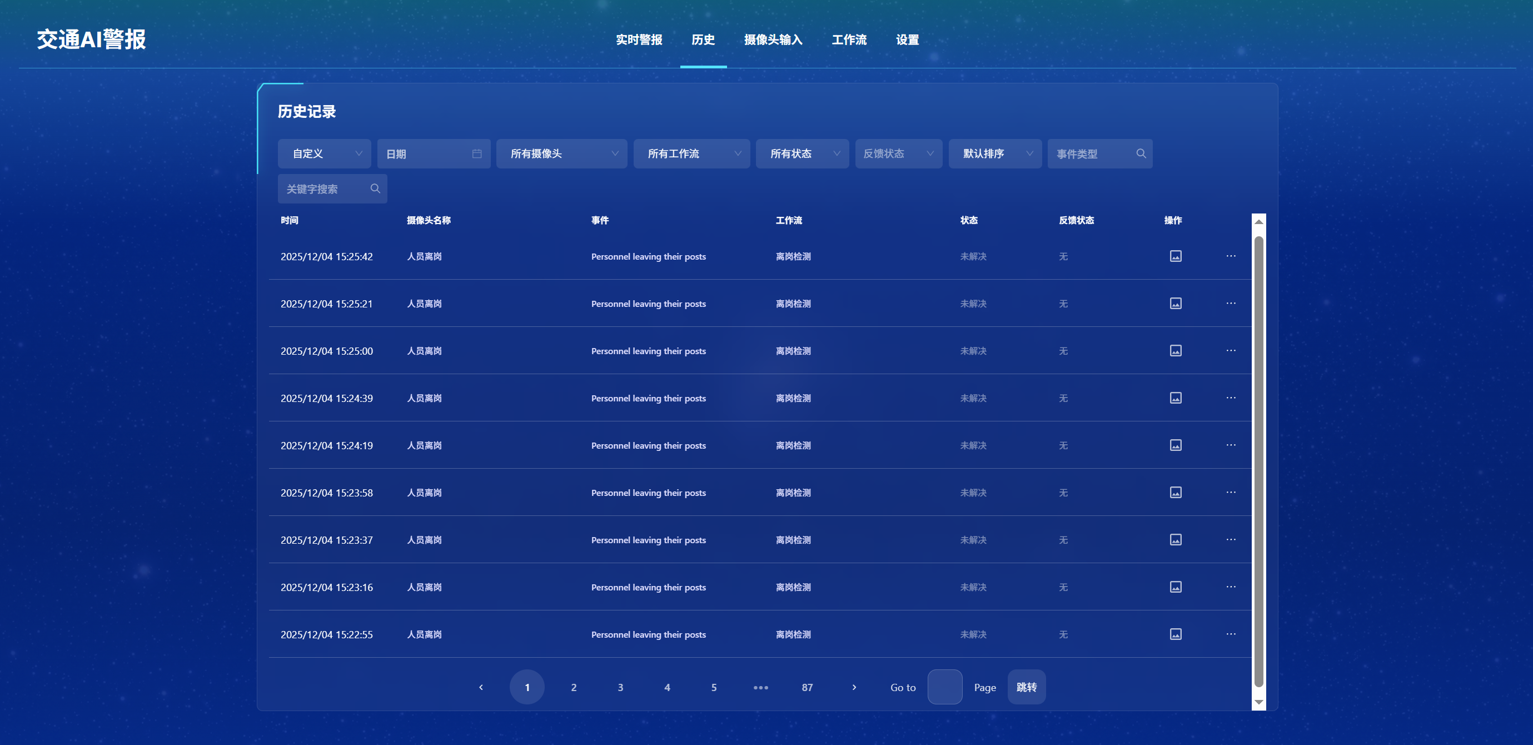Screen dimensions: 1533x745
Task: Go to page 87
Action: [807, 687]
